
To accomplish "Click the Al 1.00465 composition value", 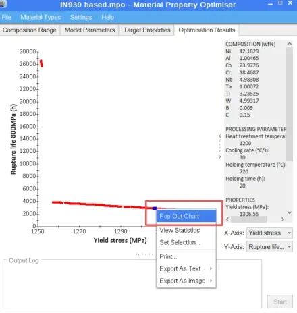I will tap(249, 58).
